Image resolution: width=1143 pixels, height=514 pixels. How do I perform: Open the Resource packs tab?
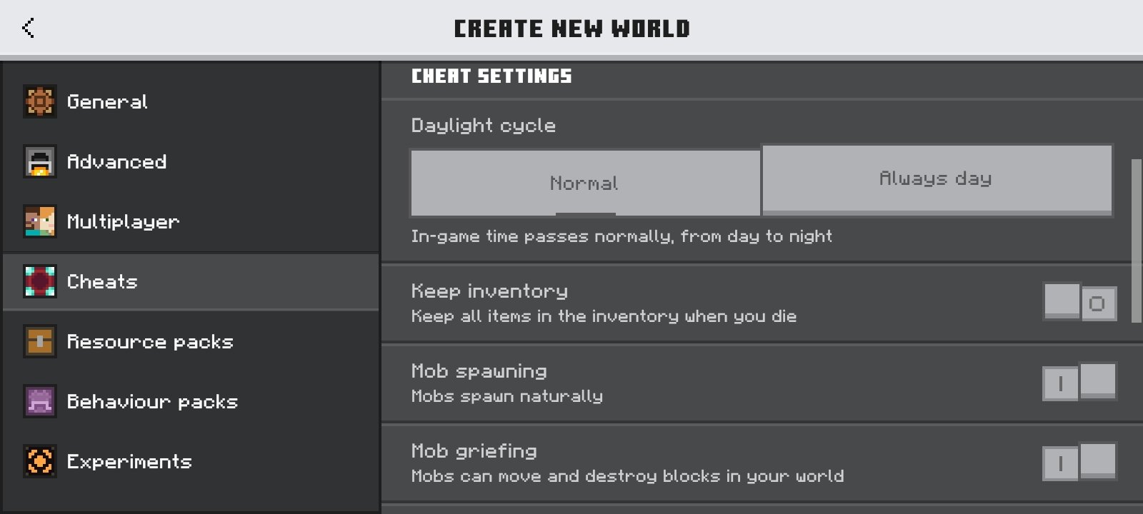[191, 342]
